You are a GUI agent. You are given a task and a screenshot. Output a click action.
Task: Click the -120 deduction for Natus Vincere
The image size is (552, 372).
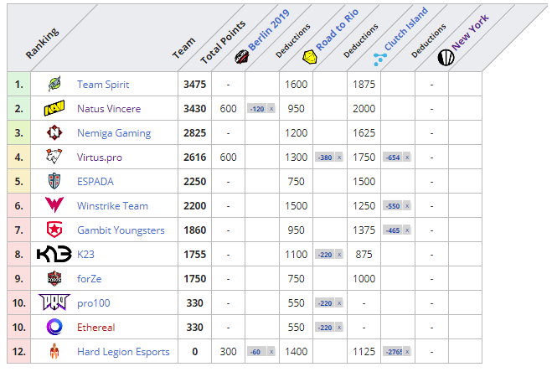(257, 109)
